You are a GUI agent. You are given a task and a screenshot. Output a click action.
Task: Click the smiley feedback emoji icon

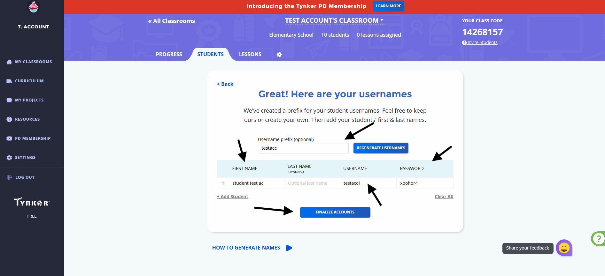coord(564,248)
